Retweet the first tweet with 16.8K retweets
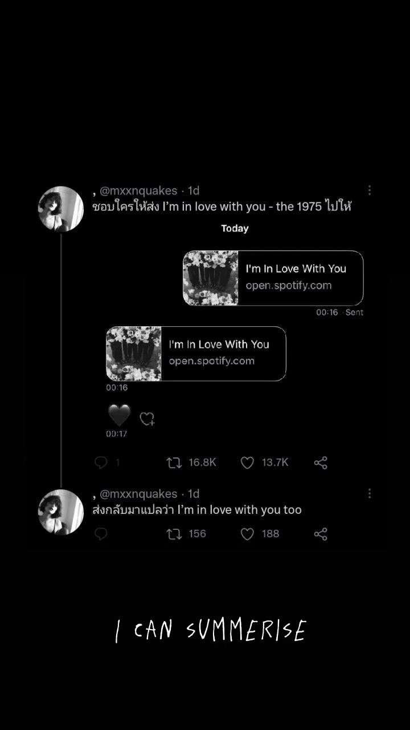The width and height of the screenshot is (410, 730). 174,463
